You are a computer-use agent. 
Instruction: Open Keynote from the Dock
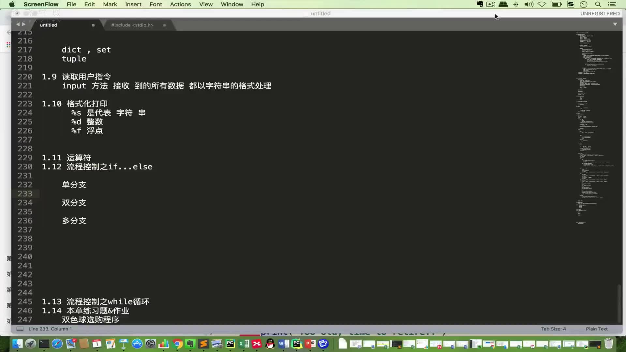point(124,344)
